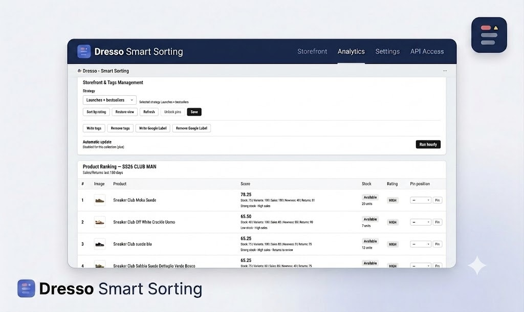Click the Sneaker Club suede blu thumbnail

point(100,244)
